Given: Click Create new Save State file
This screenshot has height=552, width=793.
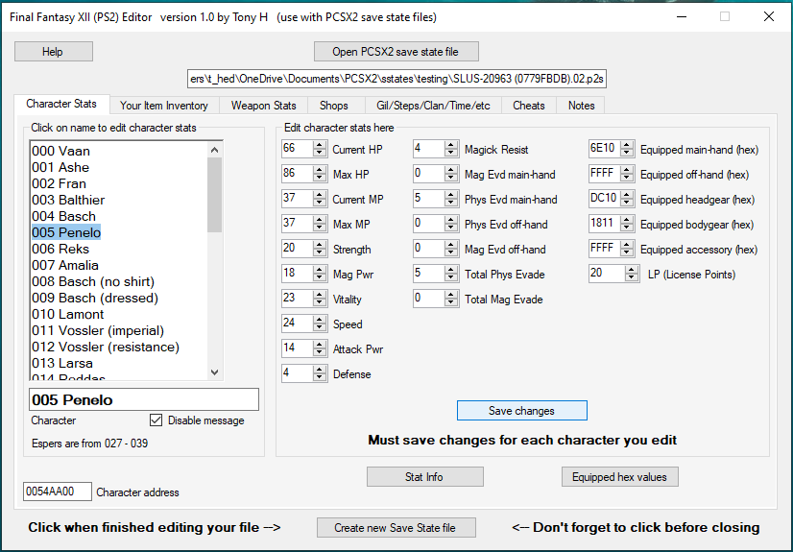Looking at the screenshot, I should tap(395, 527).
